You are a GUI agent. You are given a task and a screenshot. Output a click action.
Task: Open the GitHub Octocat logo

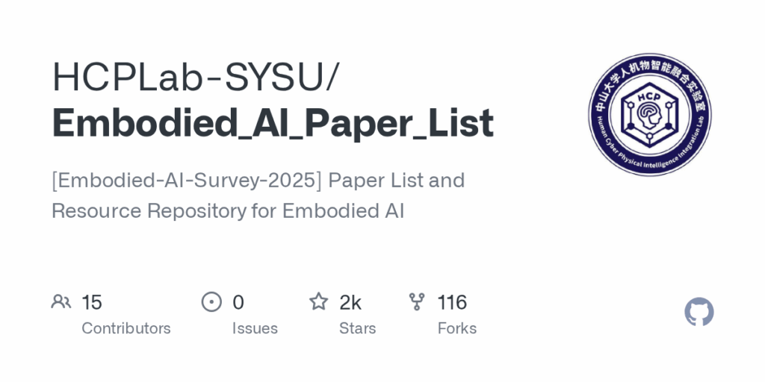699,312
